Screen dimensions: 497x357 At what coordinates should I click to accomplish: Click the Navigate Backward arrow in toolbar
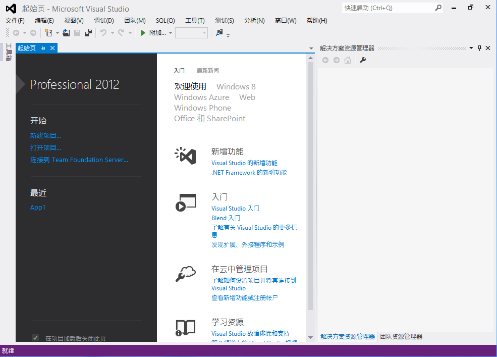click(16, 33)
